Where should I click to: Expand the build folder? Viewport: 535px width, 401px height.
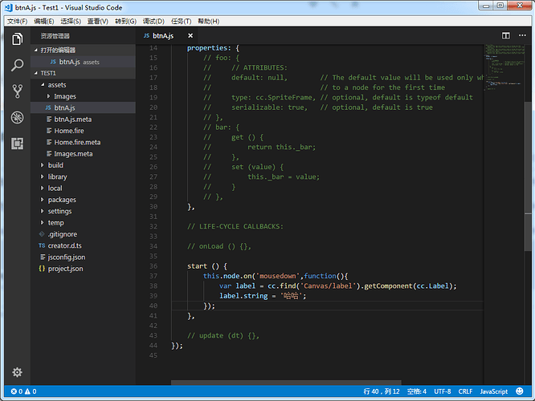[x=42, y=165]
